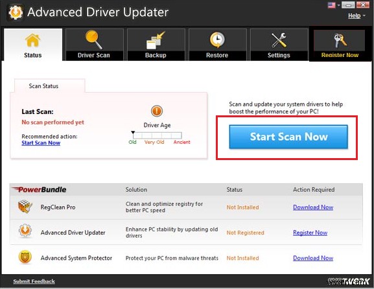
Task: Click the "Action Required" column header
Action: click(x=314, y=190)
